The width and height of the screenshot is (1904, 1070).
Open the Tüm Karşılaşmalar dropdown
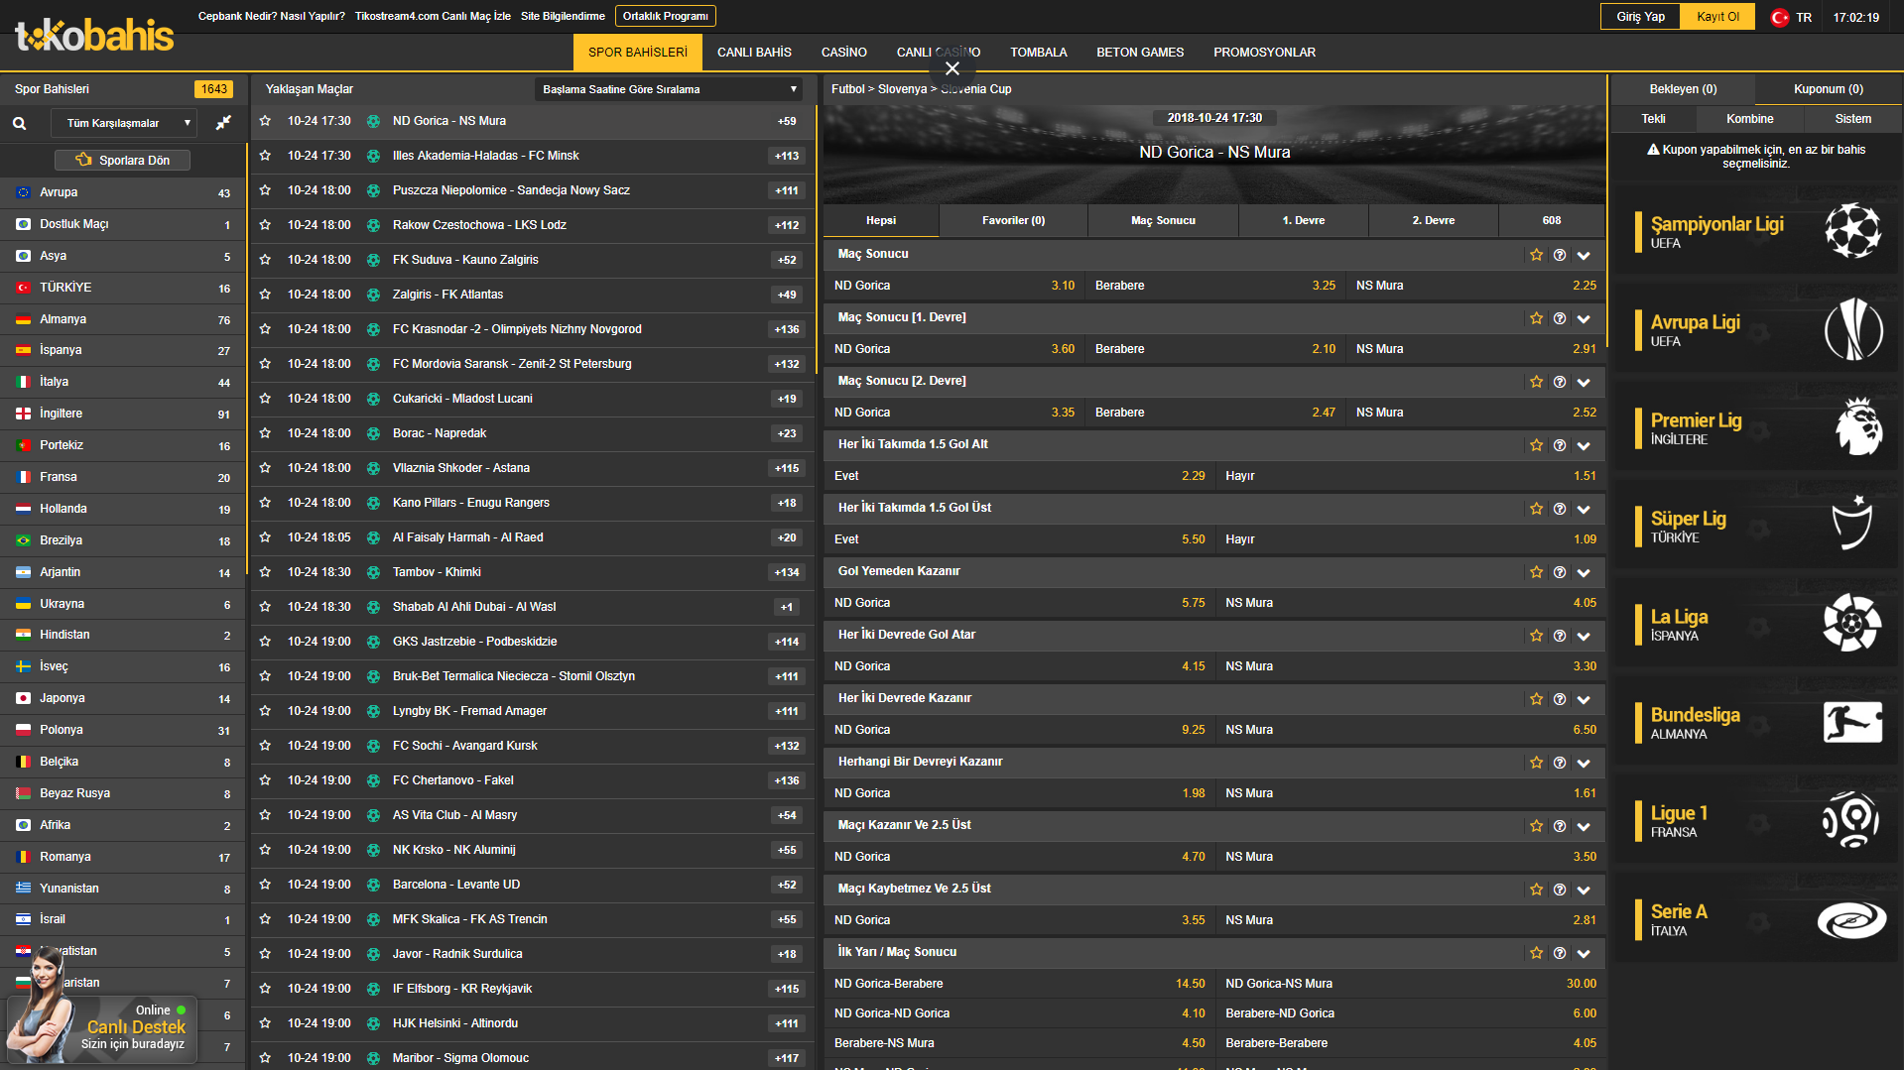point(124,123)
